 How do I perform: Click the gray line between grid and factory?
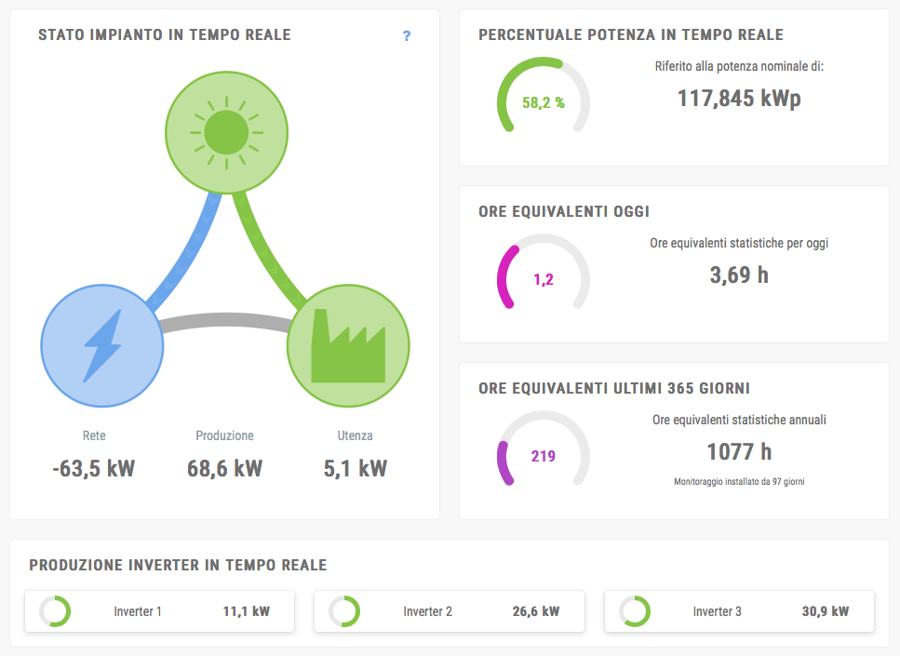[x=223, y=321]
